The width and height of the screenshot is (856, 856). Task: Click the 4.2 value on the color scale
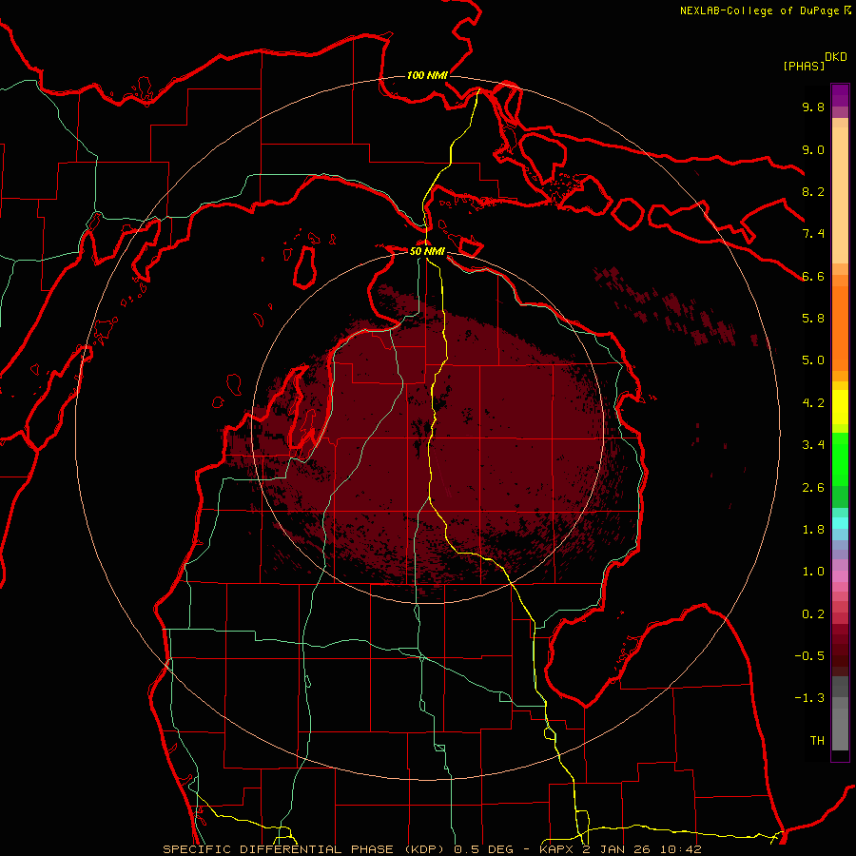click(813, 402)
